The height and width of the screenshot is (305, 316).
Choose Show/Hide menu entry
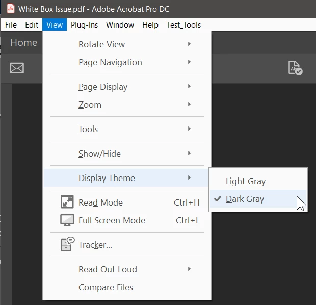click(x=127, y=154)
